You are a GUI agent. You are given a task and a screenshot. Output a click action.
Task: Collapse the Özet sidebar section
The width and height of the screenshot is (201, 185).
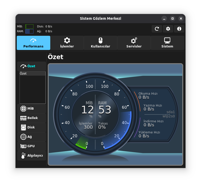[31, 66]
